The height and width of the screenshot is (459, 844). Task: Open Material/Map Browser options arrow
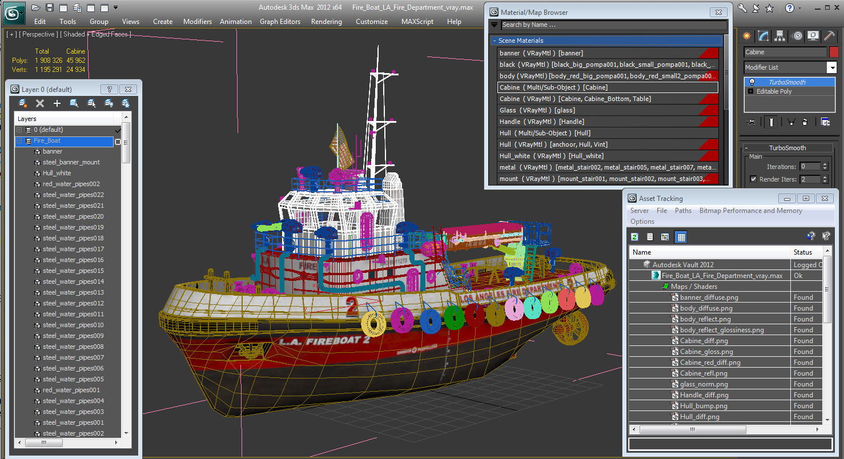495,25
